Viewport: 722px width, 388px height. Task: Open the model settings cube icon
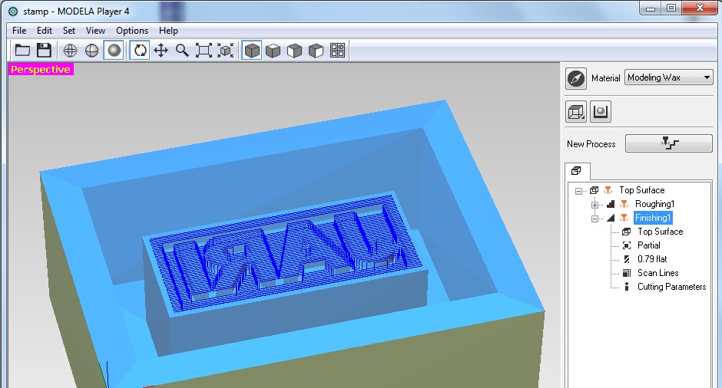pyautogui.click(x=576, y=112)
